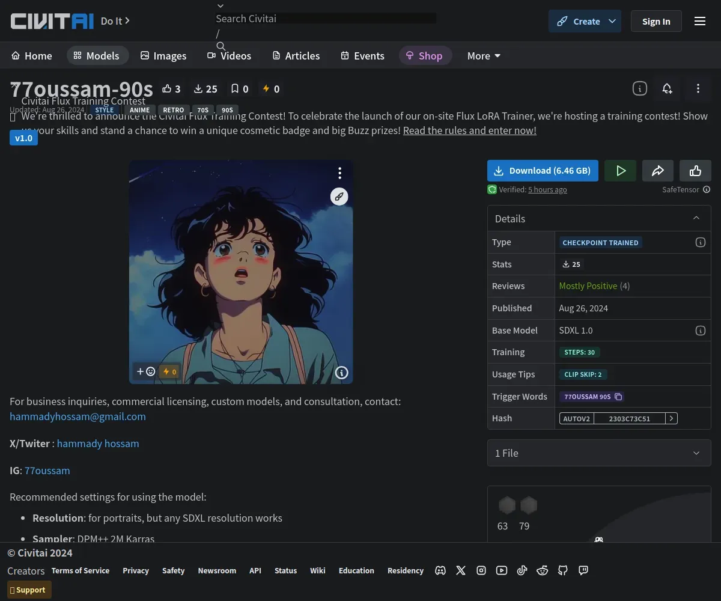Click the Download (6.46 GB) button
This screenshot has width=721, height=601.
(543, 171)
